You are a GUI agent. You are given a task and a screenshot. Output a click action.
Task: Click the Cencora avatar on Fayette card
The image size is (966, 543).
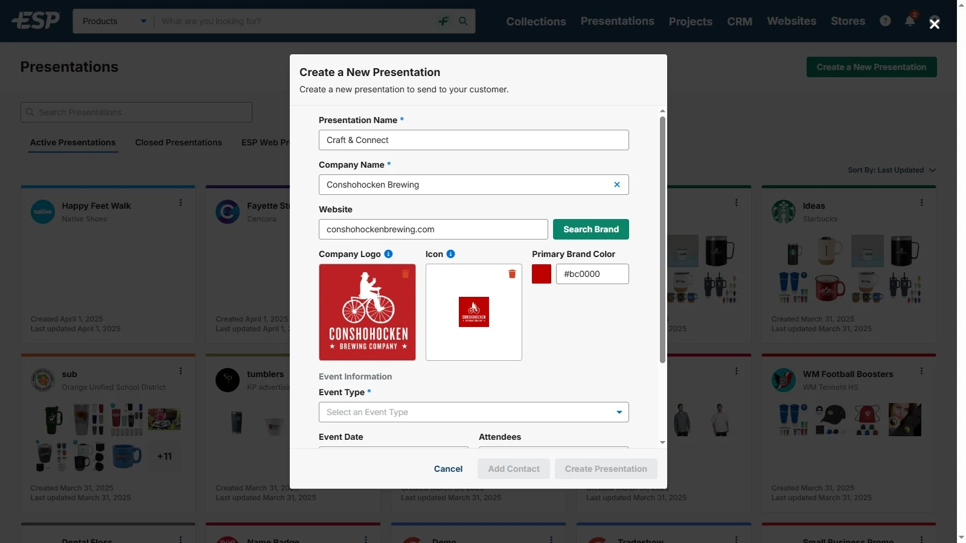(x=228, y=212)
